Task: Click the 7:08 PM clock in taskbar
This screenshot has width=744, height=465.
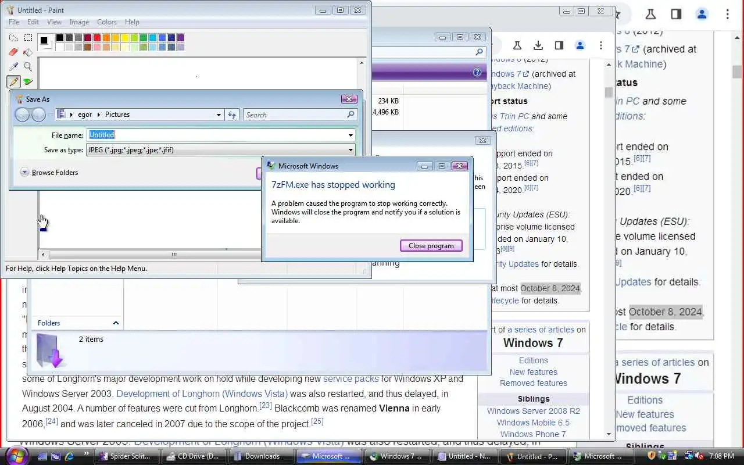Action: (x=721, y=456)
